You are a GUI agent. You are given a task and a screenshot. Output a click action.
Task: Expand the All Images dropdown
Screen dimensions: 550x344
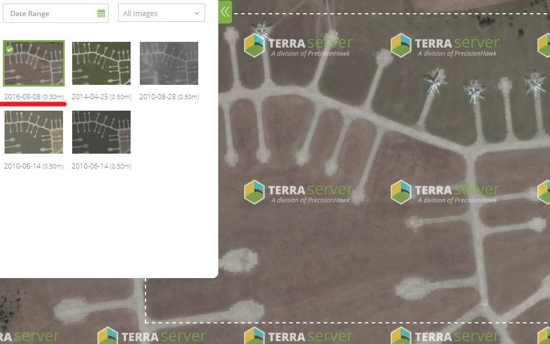click(162, 13)
